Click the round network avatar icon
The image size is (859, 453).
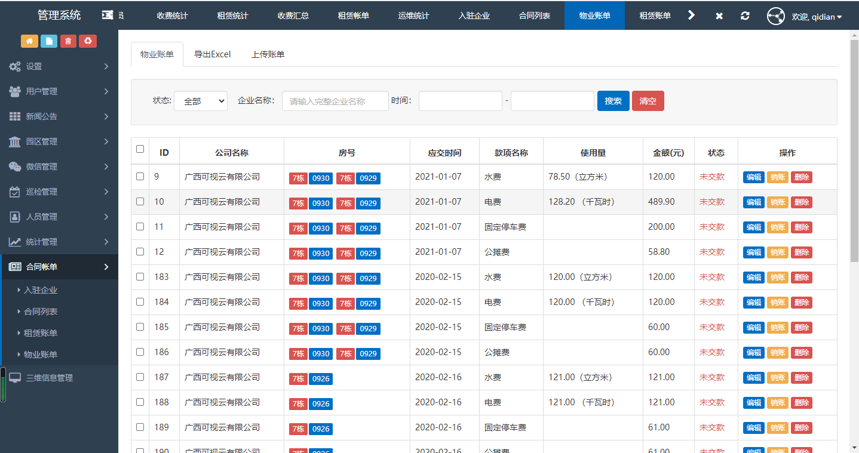point(776,16)
